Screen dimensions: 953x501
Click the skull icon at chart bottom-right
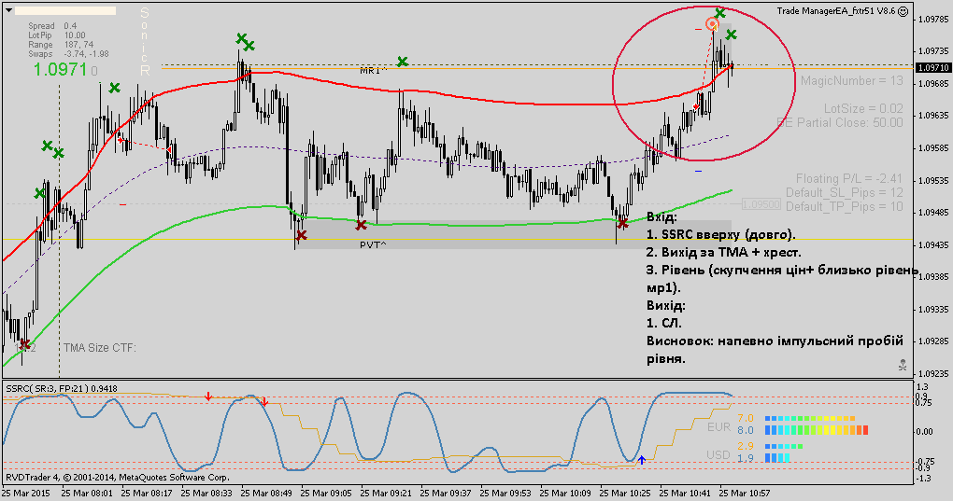click(x=903, y=365)
